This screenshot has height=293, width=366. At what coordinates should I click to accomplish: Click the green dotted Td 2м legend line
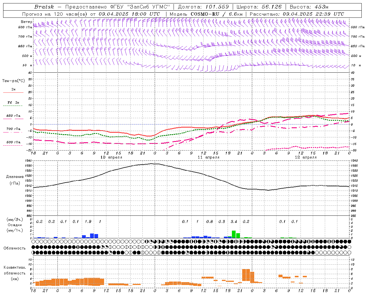point(13,106)
